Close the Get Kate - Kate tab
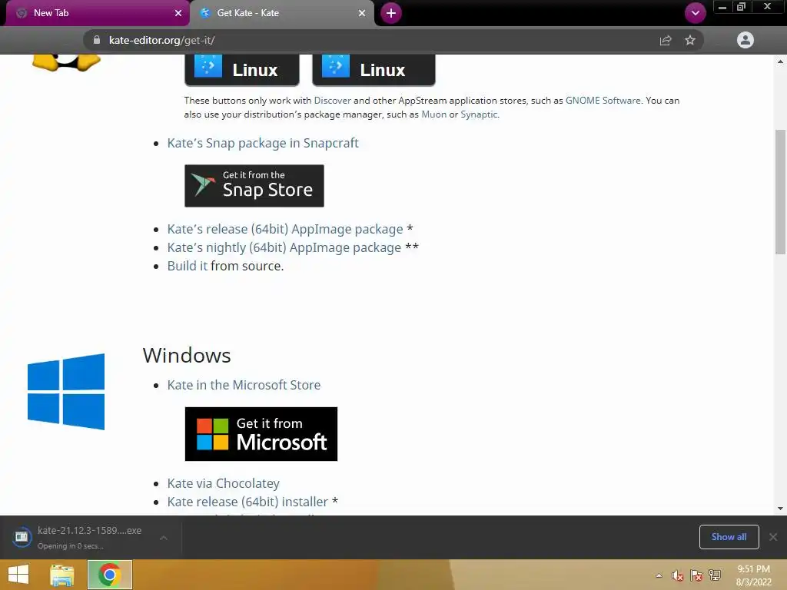 [x=362, y=13]
